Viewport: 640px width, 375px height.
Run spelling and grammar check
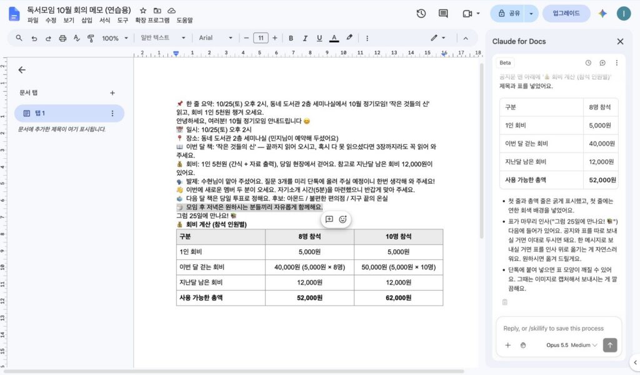77,38
